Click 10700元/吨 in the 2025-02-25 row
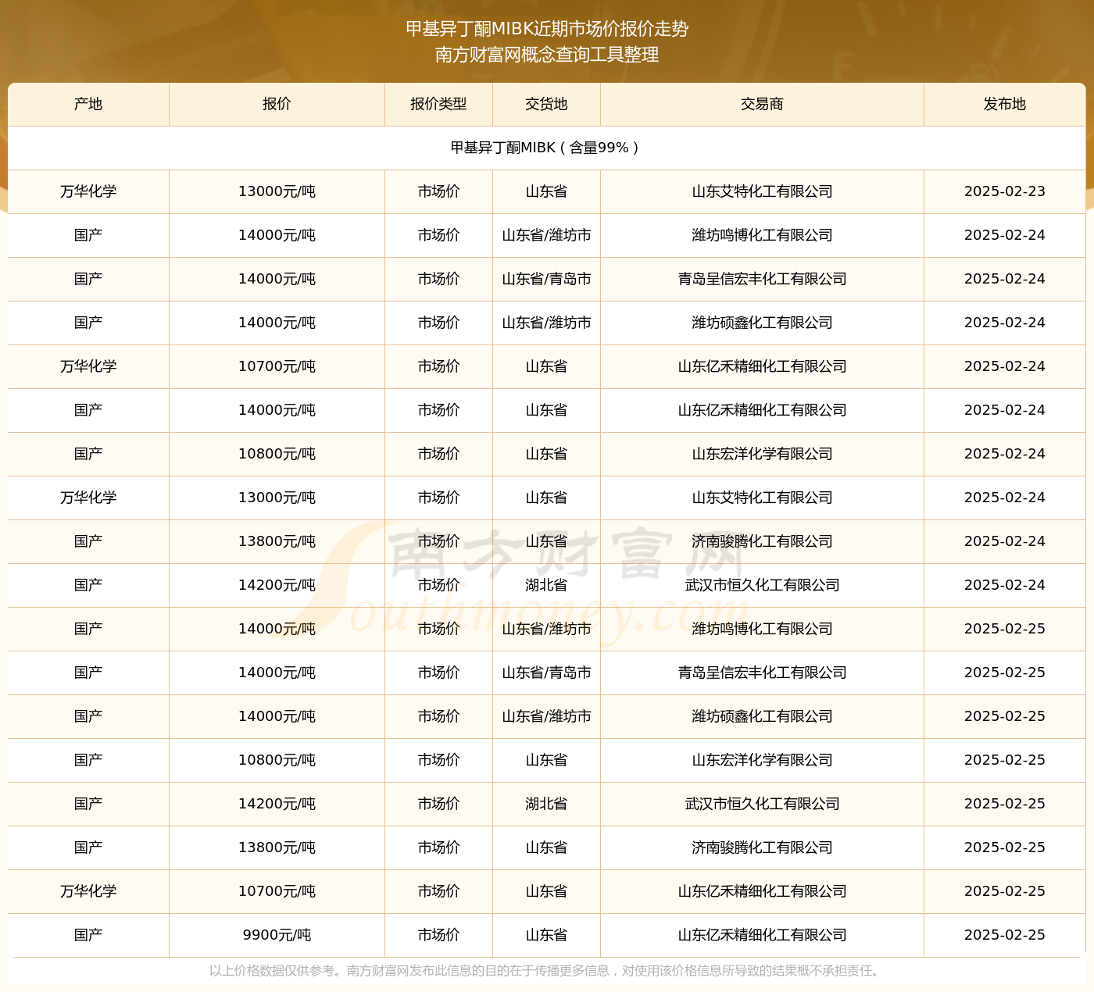Screen dimensions: 1094x992 (x=277, y=891)
